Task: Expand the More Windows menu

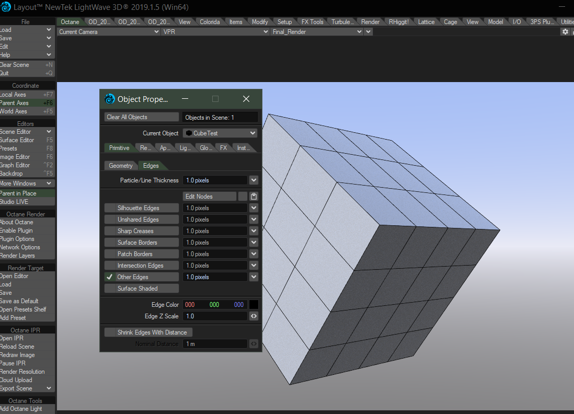Action: click(x=27, y=183)
